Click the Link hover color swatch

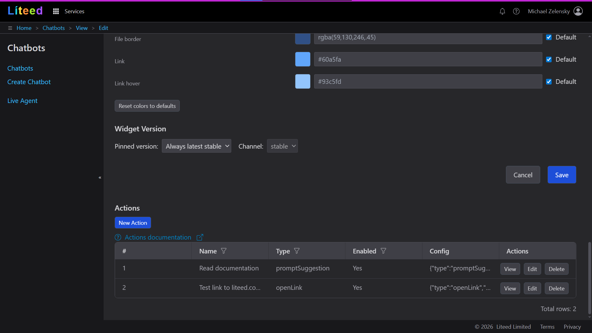(x=302, y=82)
